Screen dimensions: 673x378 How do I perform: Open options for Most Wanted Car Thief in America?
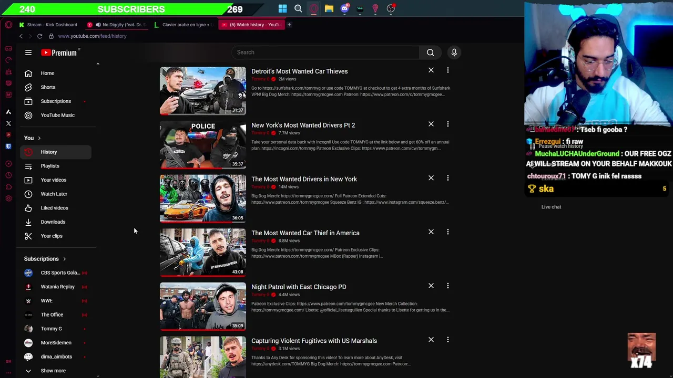[448, 232]
